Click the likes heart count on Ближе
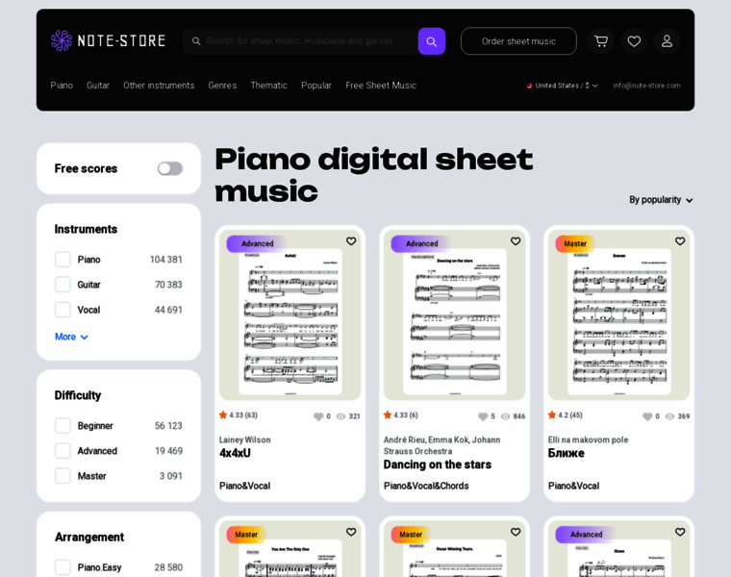Screen dimensions: 731x577 click(651, 416)
